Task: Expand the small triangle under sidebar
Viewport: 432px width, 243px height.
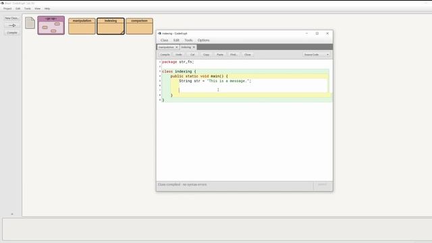Action: pos(12,214)
